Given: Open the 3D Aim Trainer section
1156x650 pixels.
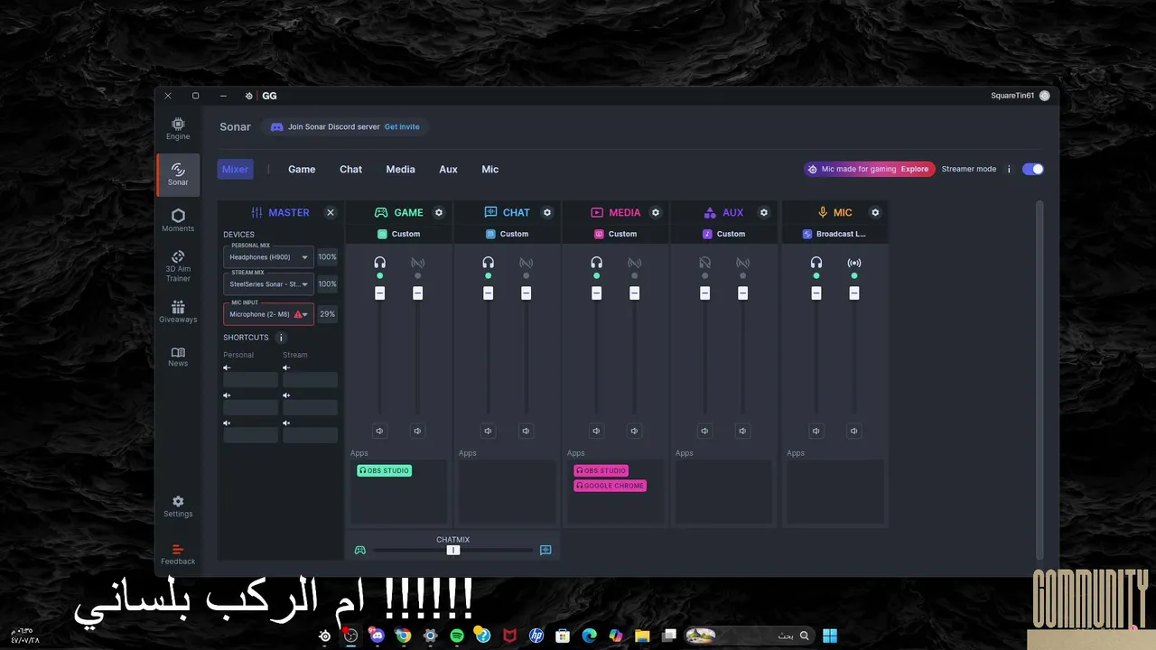Looking at the screenshot, I should (x=178, y=266).
